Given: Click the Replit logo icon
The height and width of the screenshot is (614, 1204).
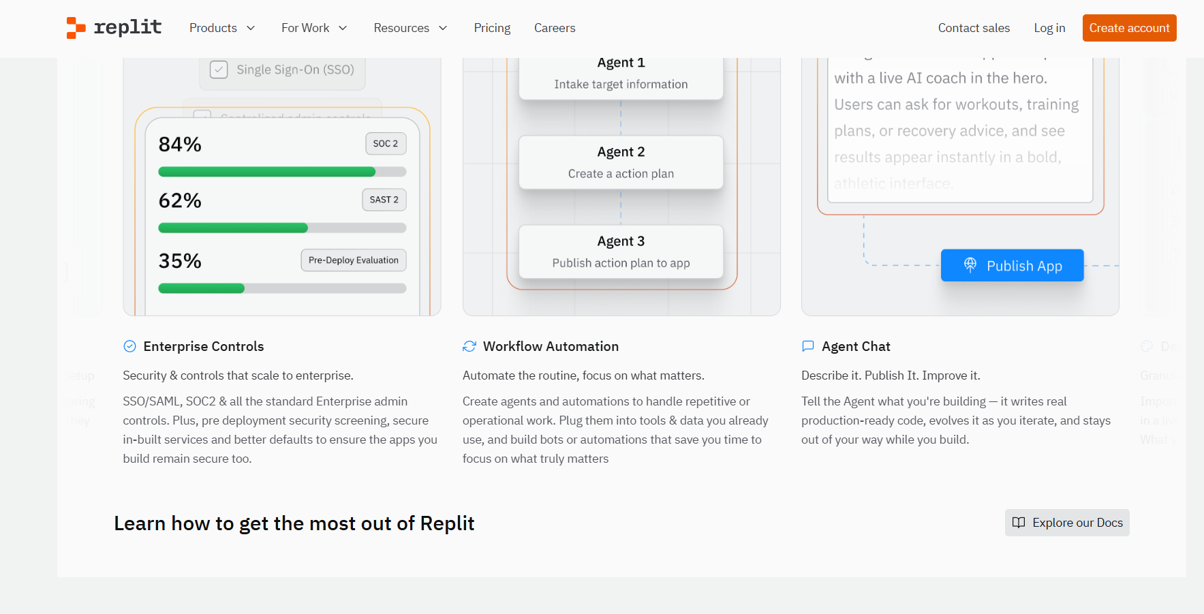Looking at the screenshot, I should (x=76, y=28).
